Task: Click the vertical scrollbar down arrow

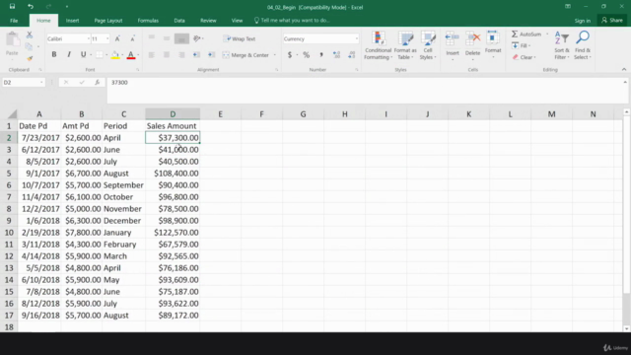Action: tap(626, 328)
